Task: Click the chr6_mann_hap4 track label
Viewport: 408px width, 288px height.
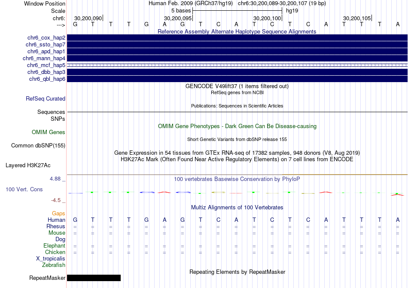Action: click(44, 58)
